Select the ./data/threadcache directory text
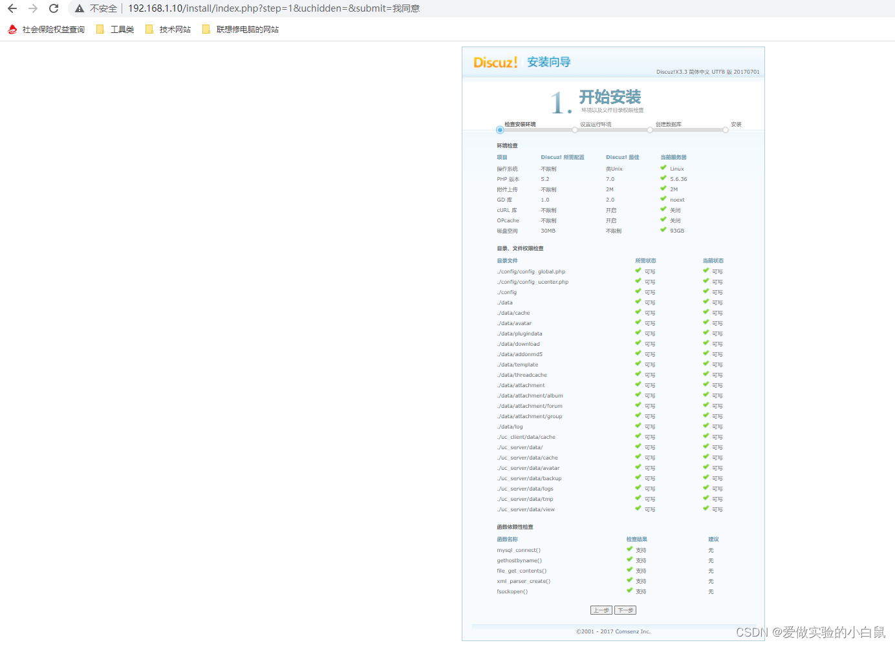Screen dimensions: 895x645 tap(522, 375)
